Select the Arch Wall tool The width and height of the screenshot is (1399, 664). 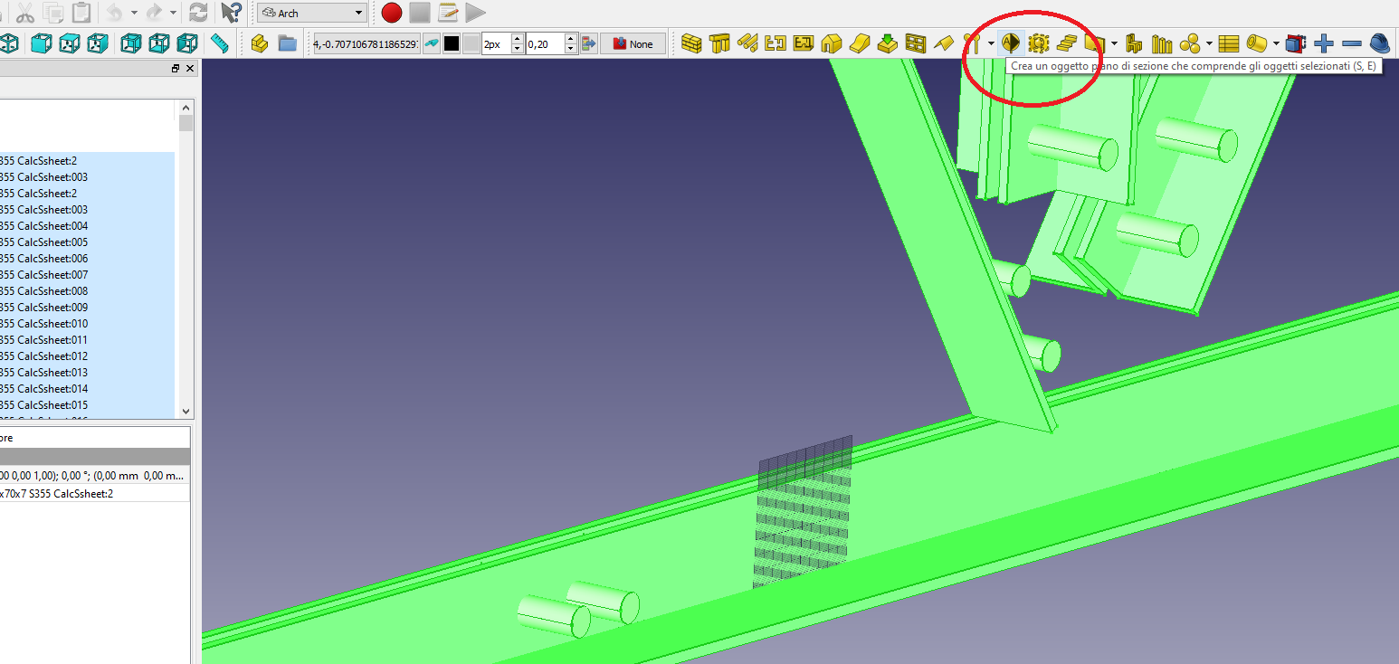coord(692,43)
